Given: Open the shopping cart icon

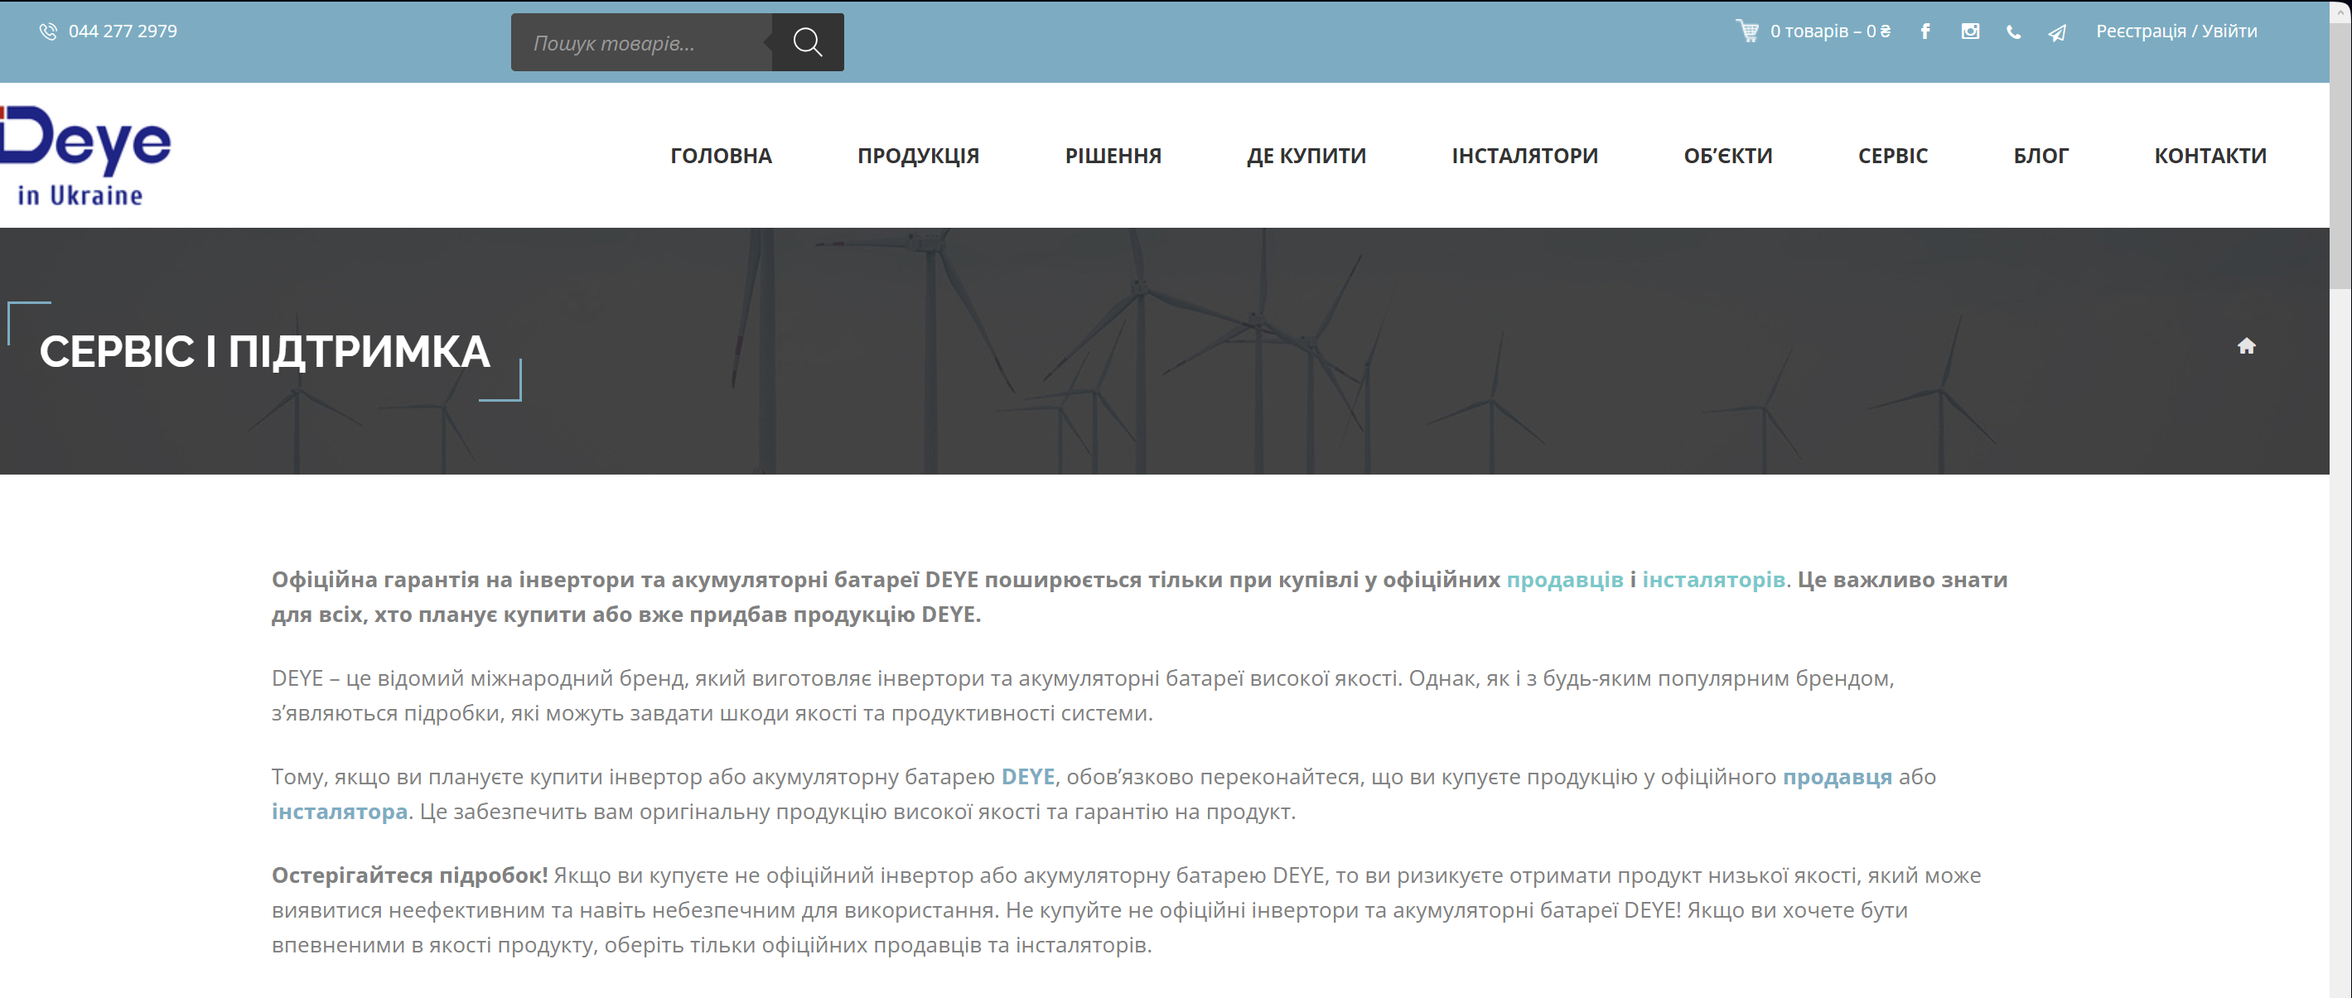Looking at the screenshot, I should click(1746, 31).
